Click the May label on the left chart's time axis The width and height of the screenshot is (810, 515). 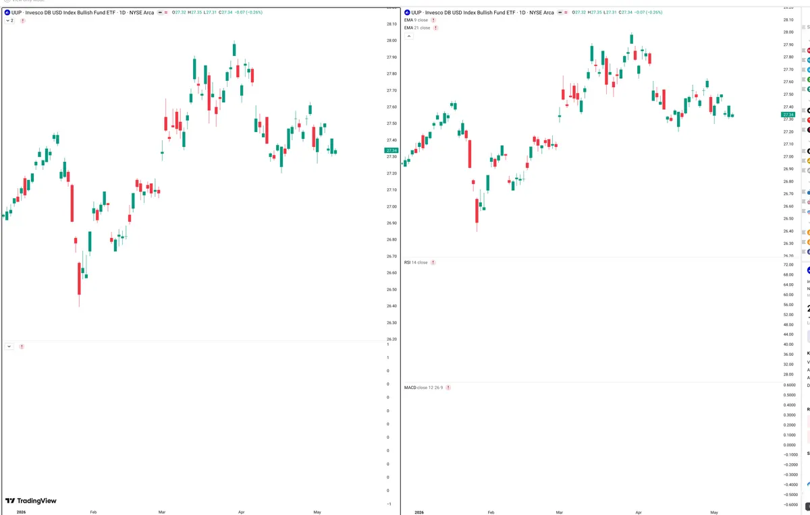pos(317,512)
